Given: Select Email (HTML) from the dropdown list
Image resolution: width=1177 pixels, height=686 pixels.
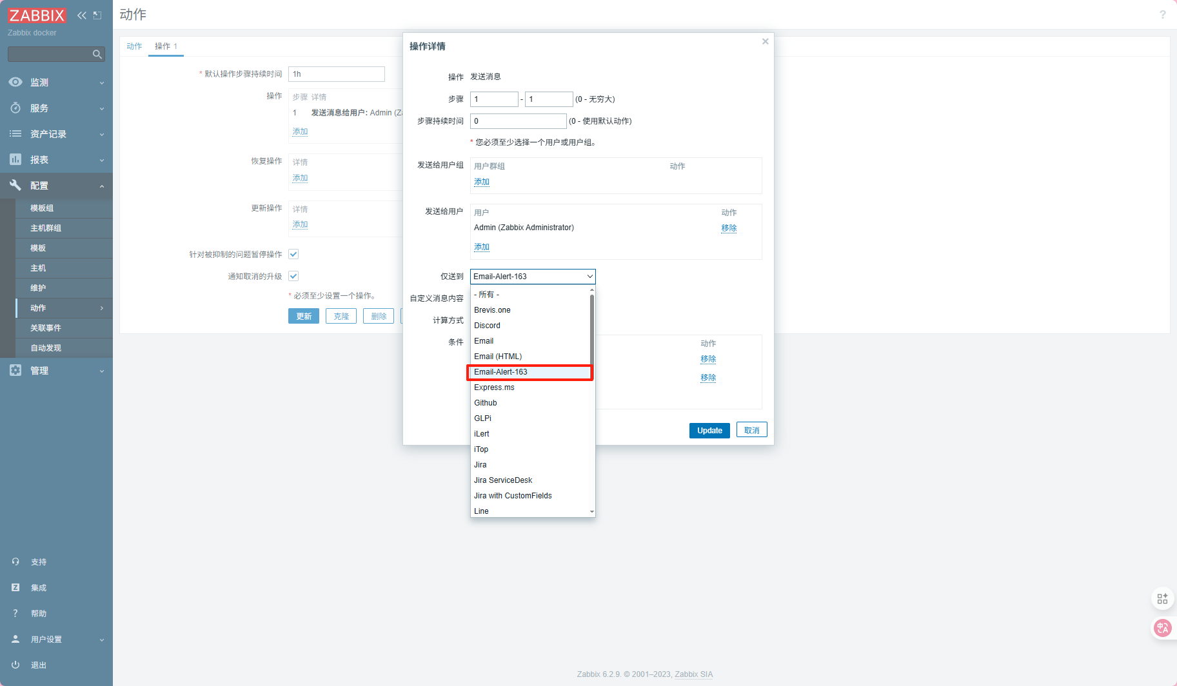Looking at the screenshot, I should pos(530,357).
